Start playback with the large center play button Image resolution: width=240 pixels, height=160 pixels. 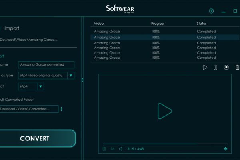click(165, 111)
